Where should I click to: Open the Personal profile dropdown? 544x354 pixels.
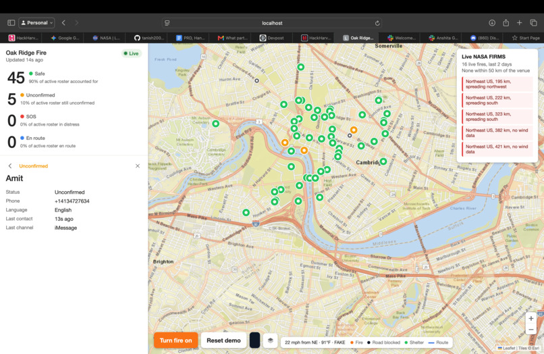pyautogui.click(x=36, y=22)
